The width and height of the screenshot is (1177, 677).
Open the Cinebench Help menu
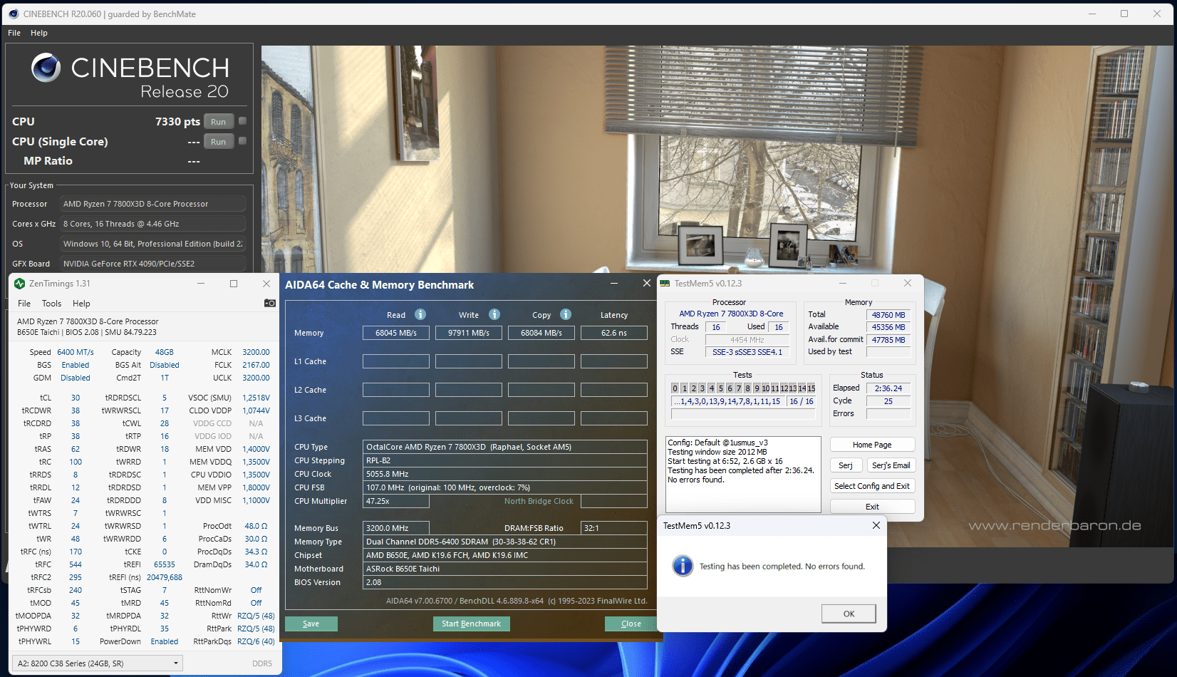(x=39, y=33)
